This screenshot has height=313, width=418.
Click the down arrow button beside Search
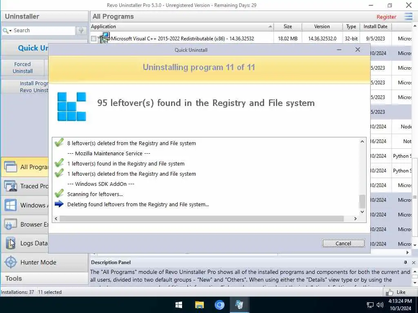81,30
